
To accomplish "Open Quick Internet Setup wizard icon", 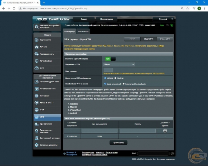I will click(x=36, y=27).
